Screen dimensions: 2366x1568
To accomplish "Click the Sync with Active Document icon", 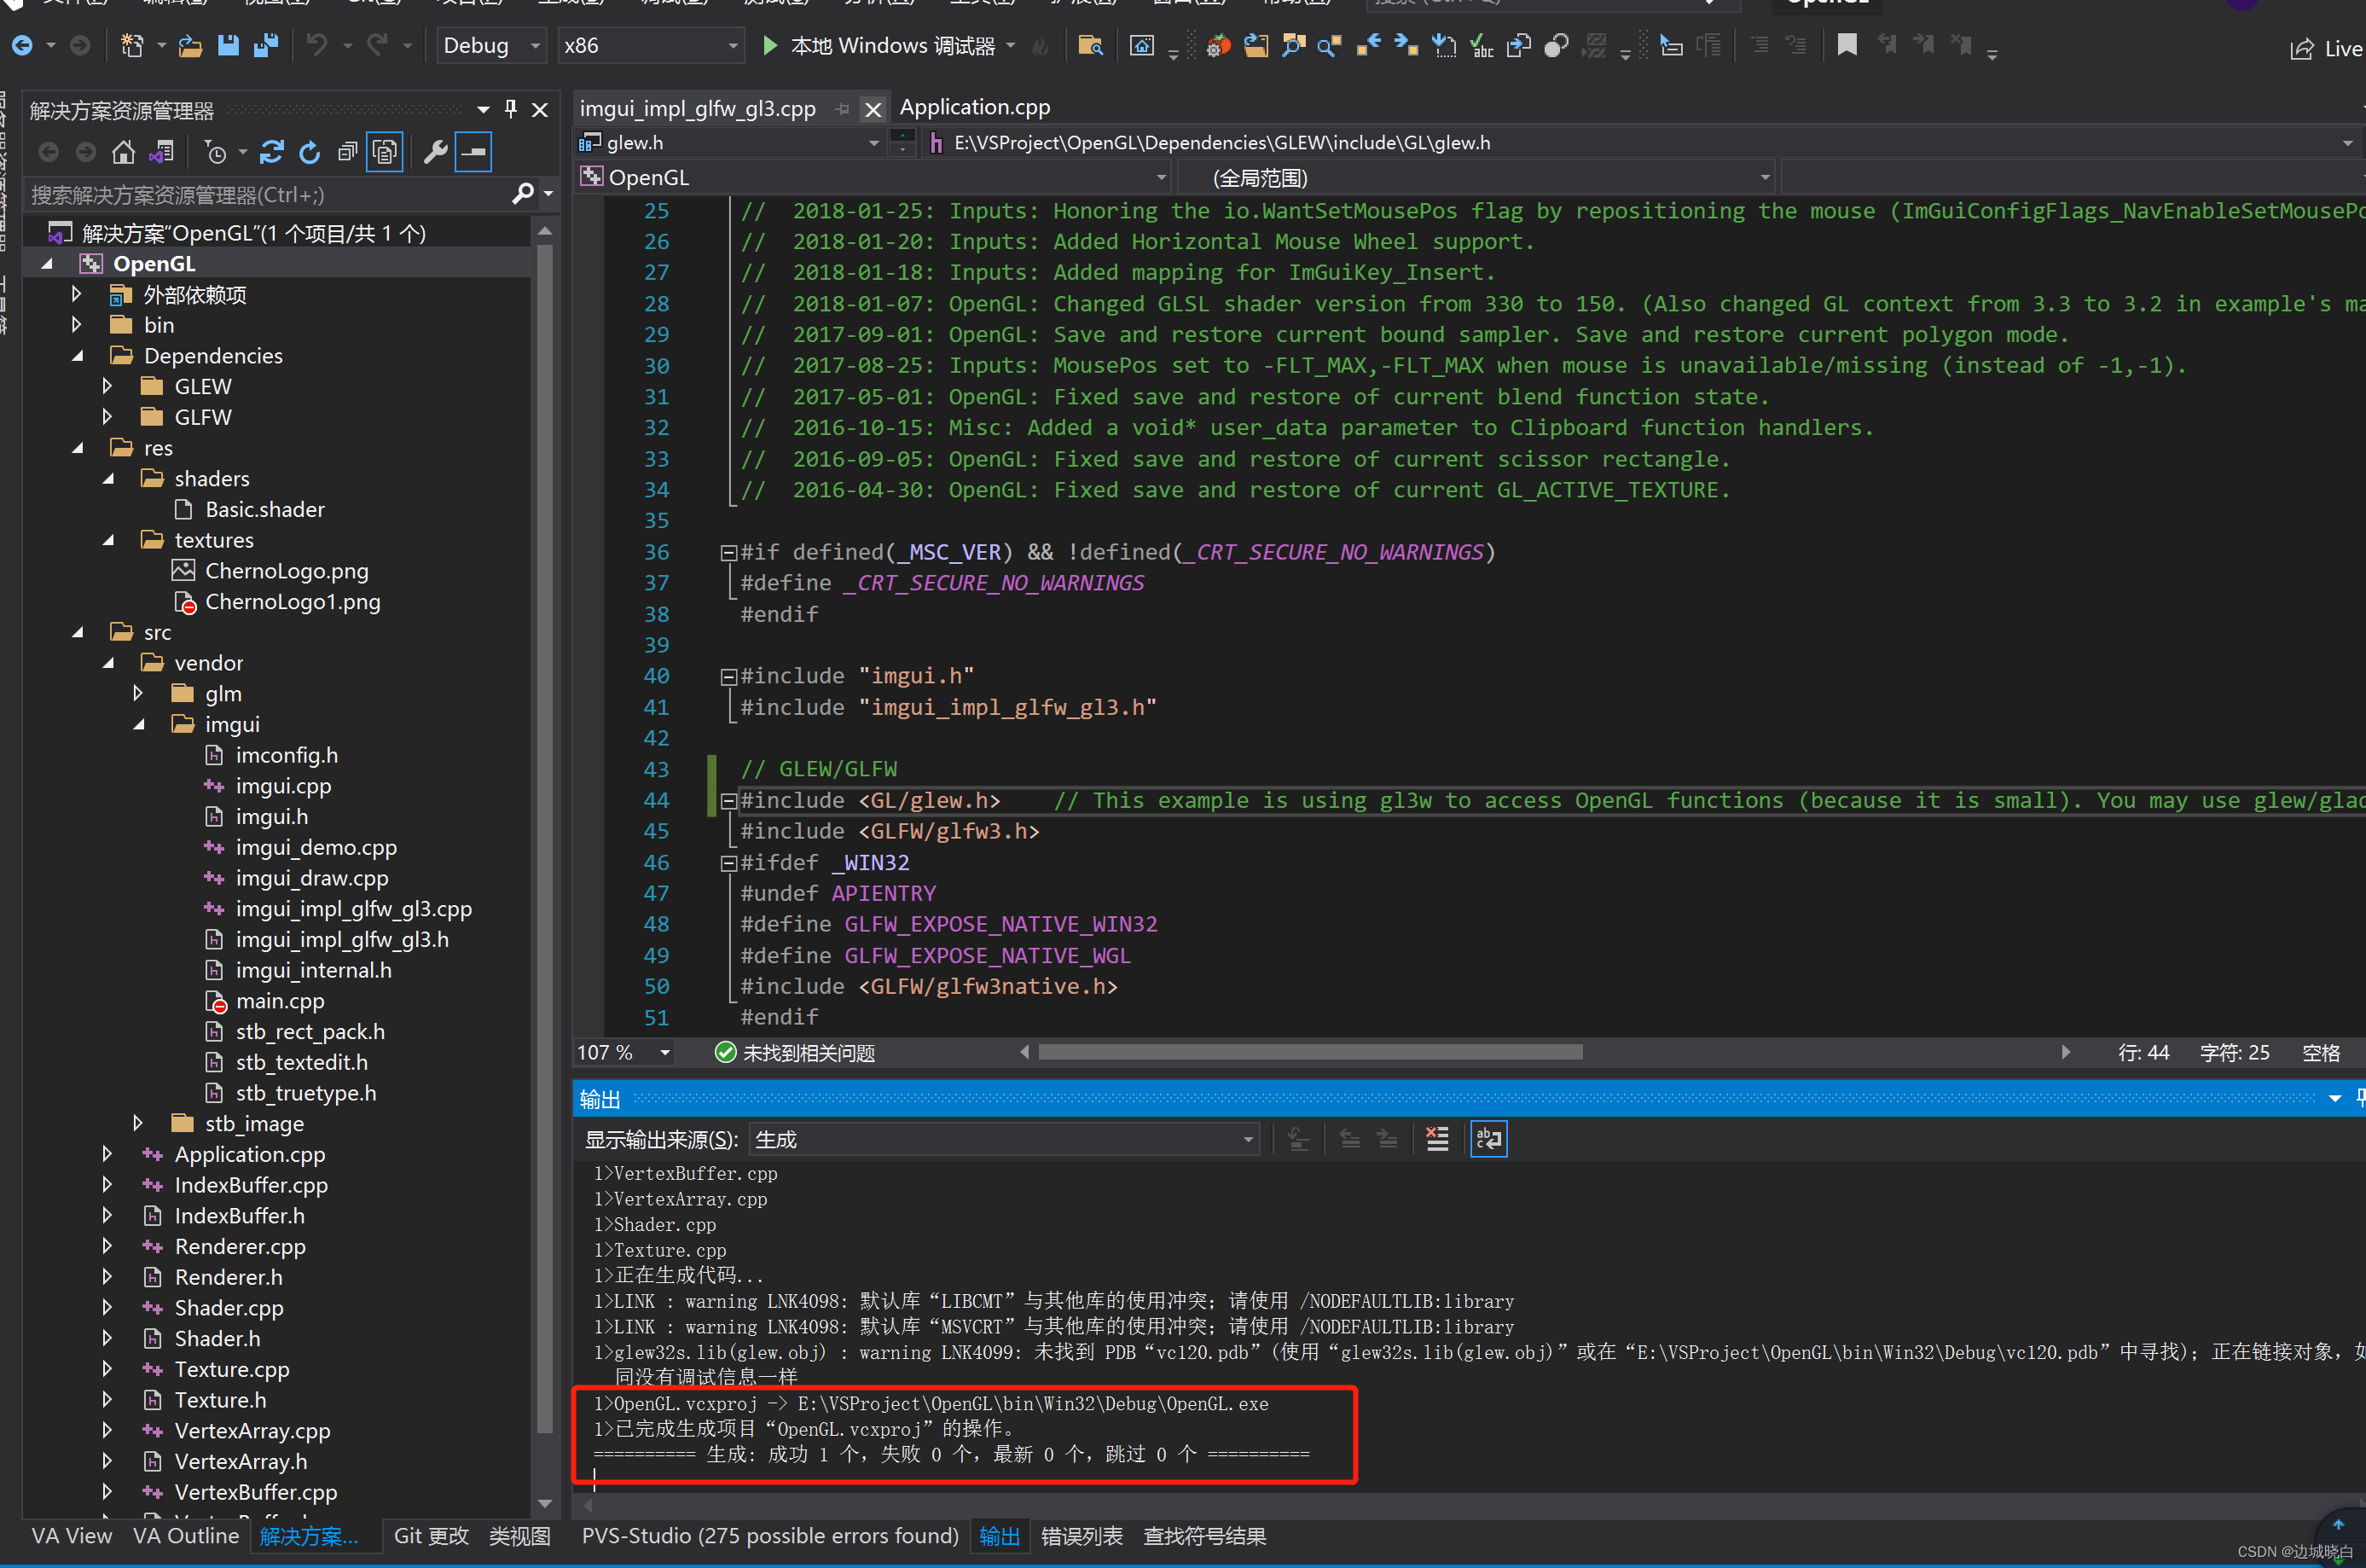I will [271, 152].
